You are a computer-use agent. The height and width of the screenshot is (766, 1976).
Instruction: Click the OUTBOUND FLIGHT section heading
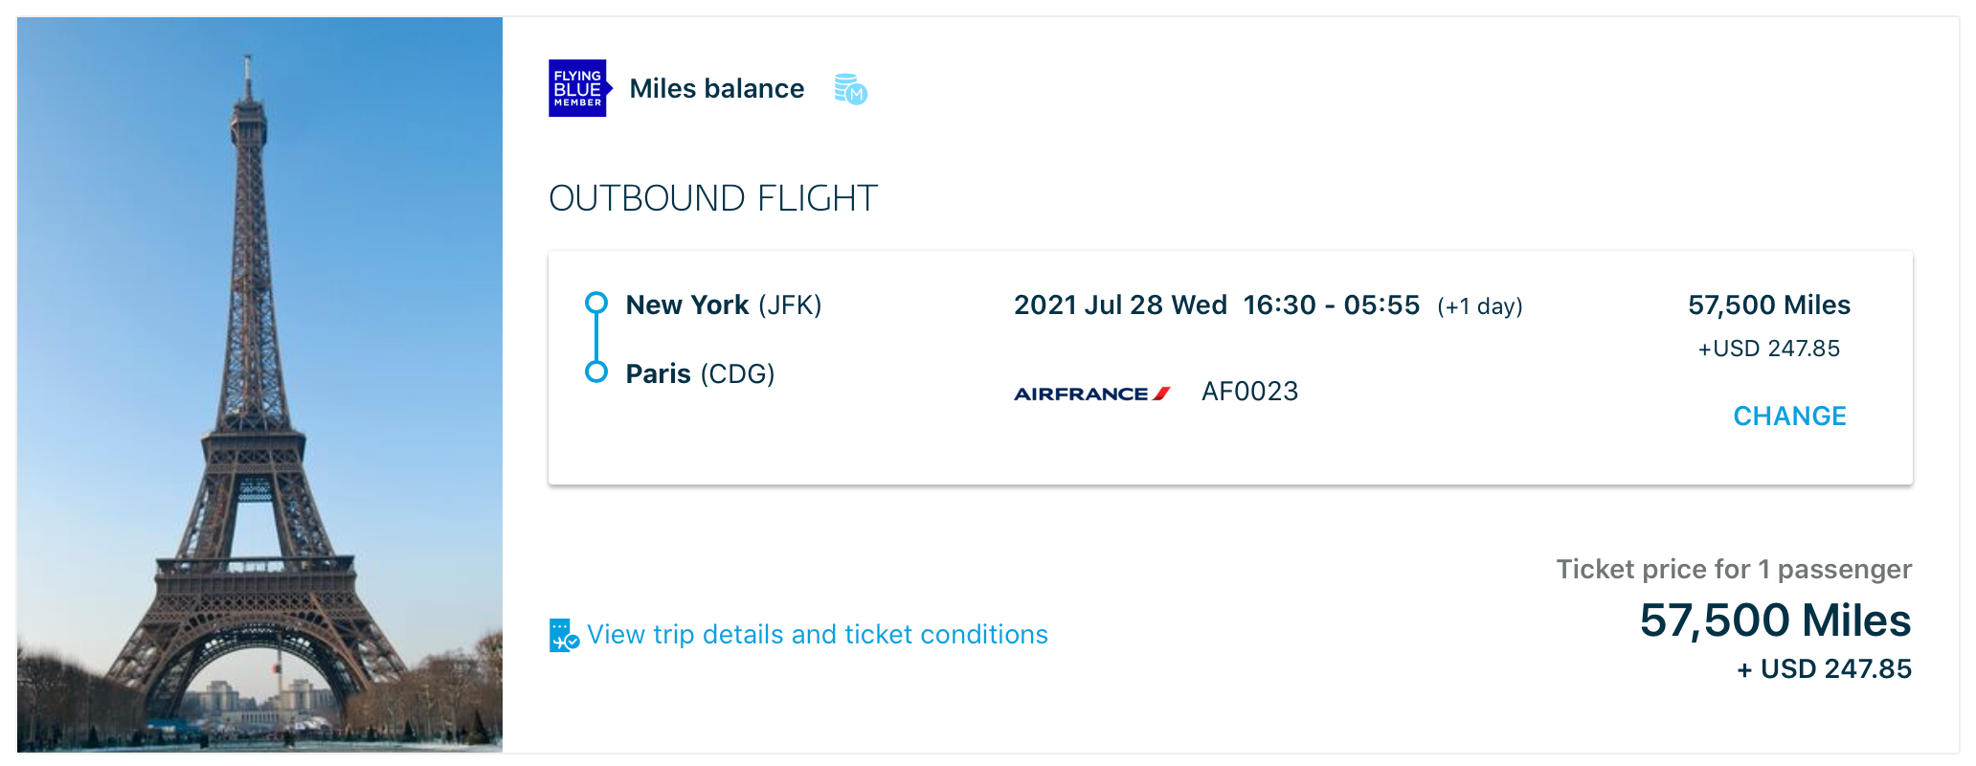click(x=712, y=198)
